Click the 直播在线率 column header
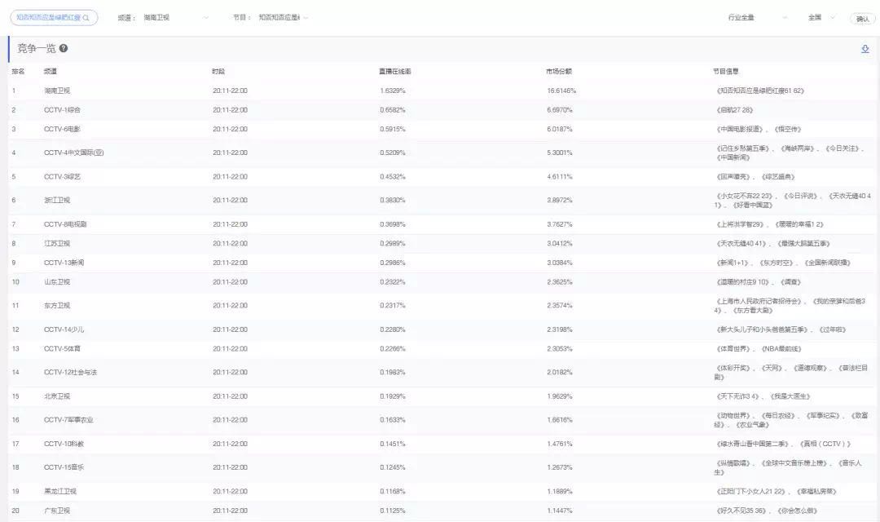The image size is (880, 522). (395, 72)
